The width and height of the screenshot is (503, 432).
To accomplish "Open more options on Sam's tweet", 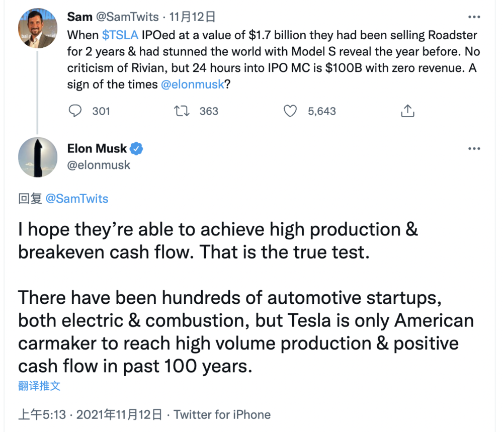I will click(x=474, y=17).
